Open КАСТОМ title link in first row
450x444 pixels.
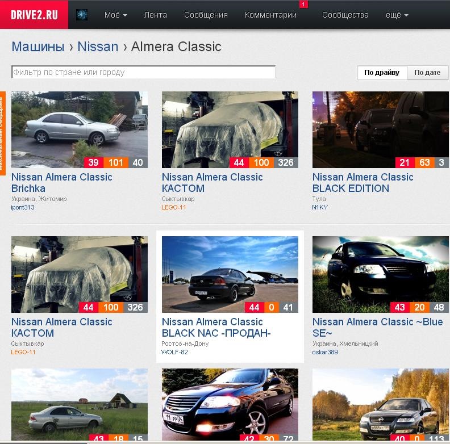(x=212, y=183)
